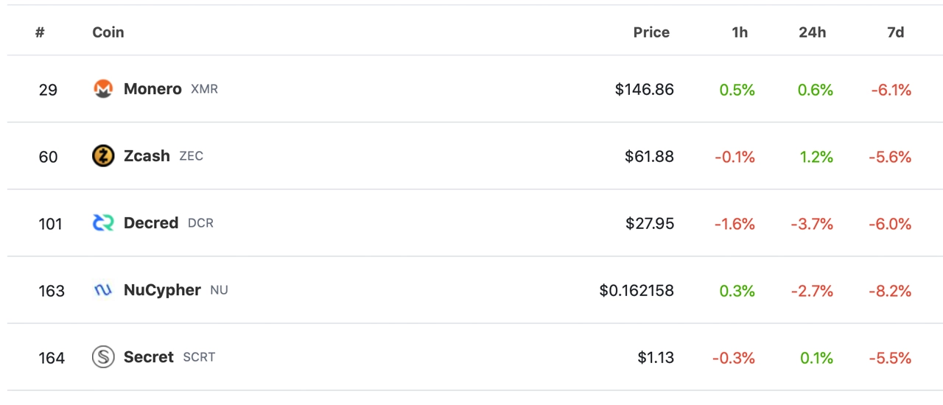The height and width of the screenshot is (405, 943).
Task: Sort table by the # rank column
Action: point(40,32)
